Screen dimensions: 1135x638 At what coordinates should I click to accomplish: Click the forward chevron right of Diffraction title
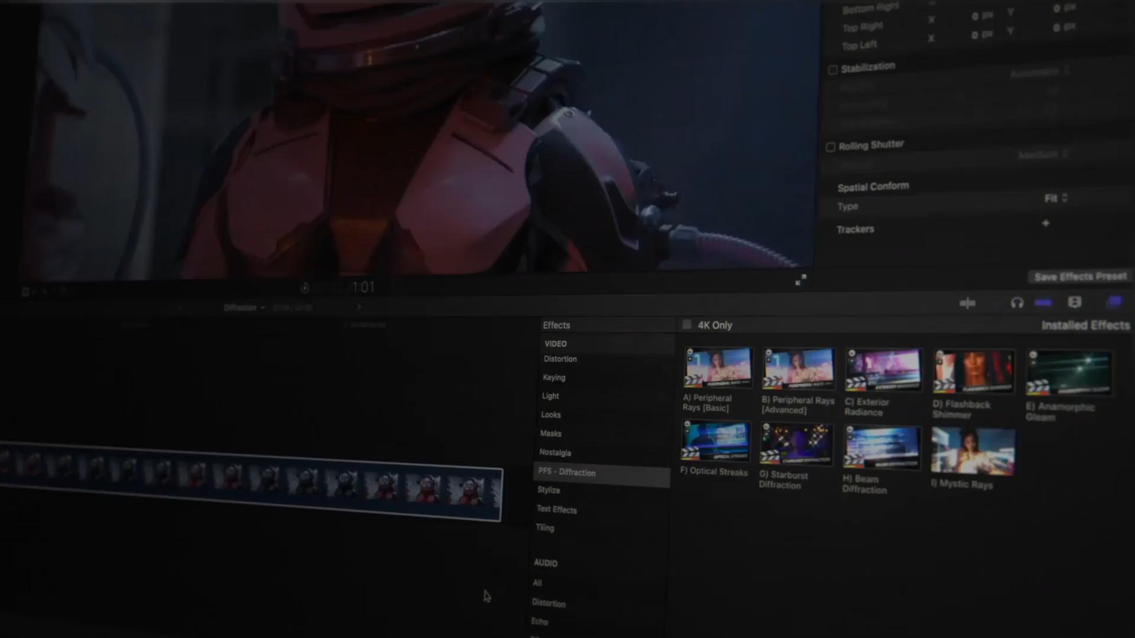pyautogui.click(x=359, y=307)
